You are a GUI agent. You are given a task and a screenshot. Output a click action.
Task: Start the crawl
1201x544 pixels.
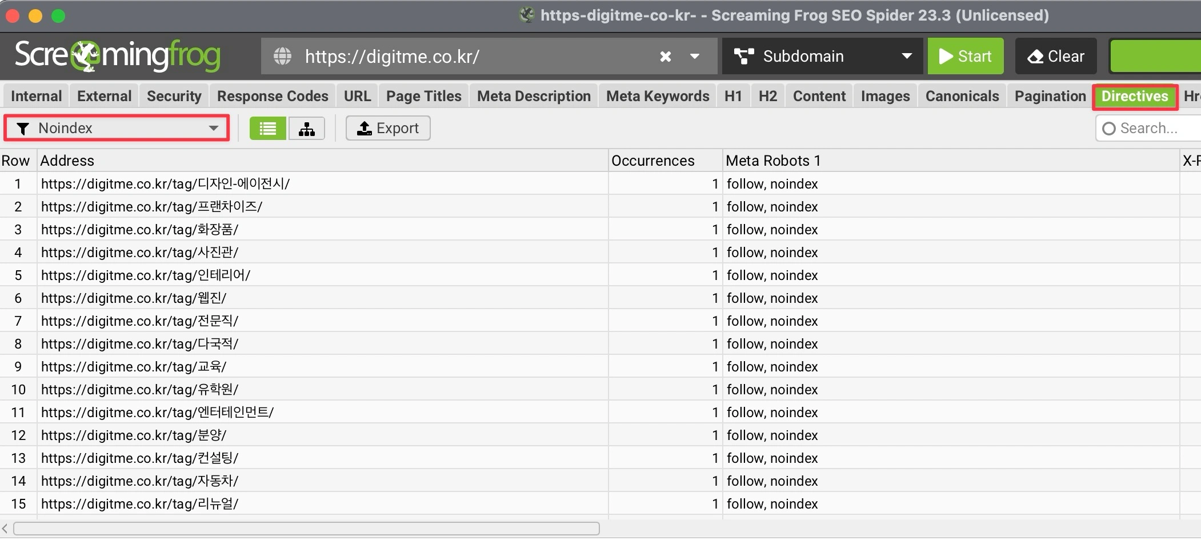pos(966,56)
